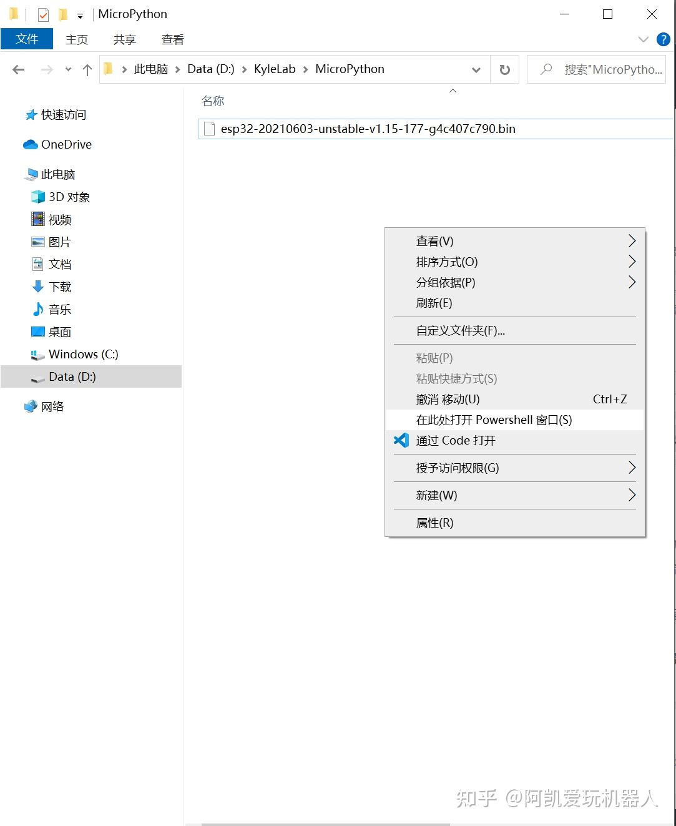Click the VS Code icon in context menu
The height and width of the screenshot is (826, 676).
click(401, 440)
